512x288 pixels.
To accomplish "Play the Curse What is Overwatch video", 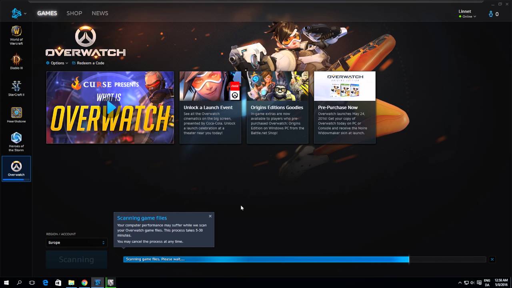I will tap(110, 107).
